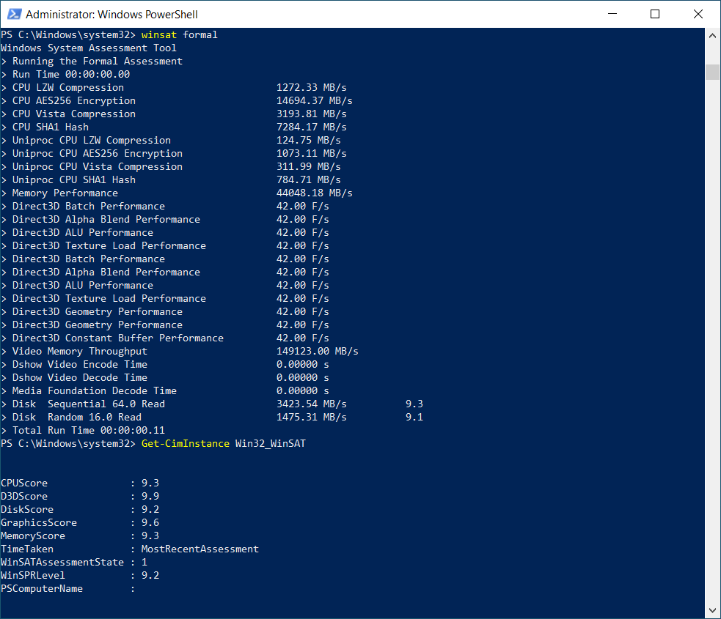Click the value '1073.11 MB/s'

311,154
